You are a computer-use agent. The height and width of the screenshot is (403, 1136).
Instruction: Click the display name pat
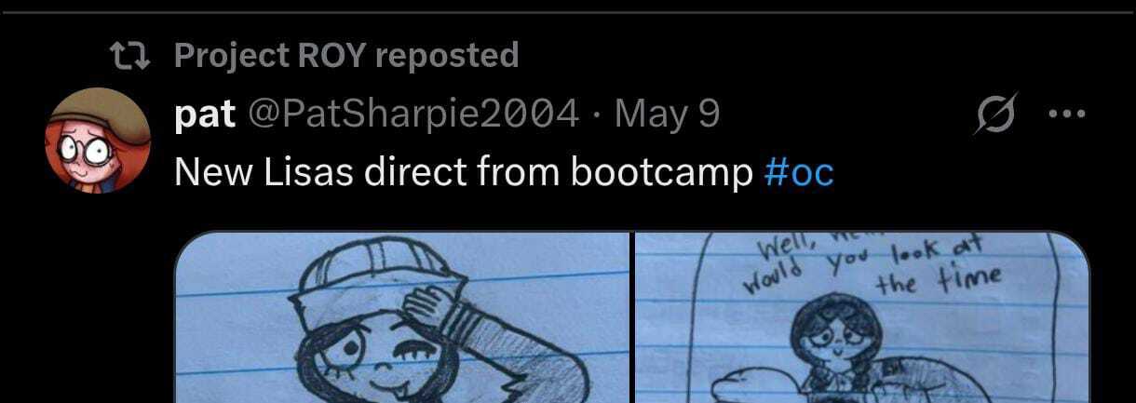coord(204,115)
